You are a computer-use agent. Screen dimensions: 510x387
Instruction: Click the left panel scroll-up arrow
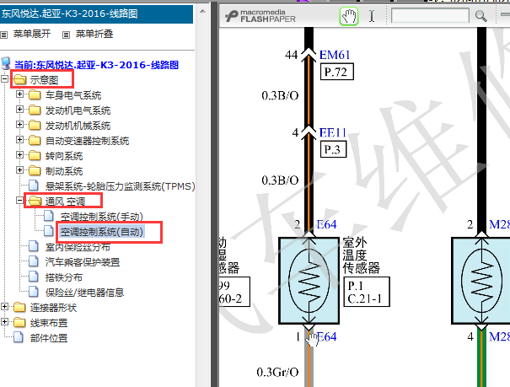tap(202, 12)
